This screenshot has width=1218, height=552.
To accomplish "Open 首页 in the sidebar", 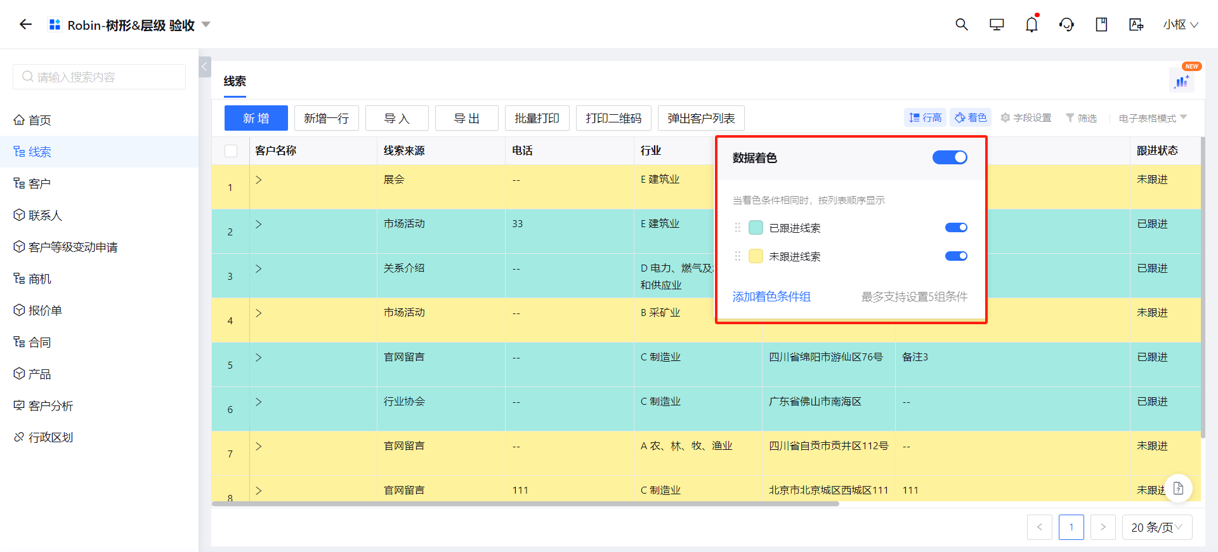I will tap(99, 120).
